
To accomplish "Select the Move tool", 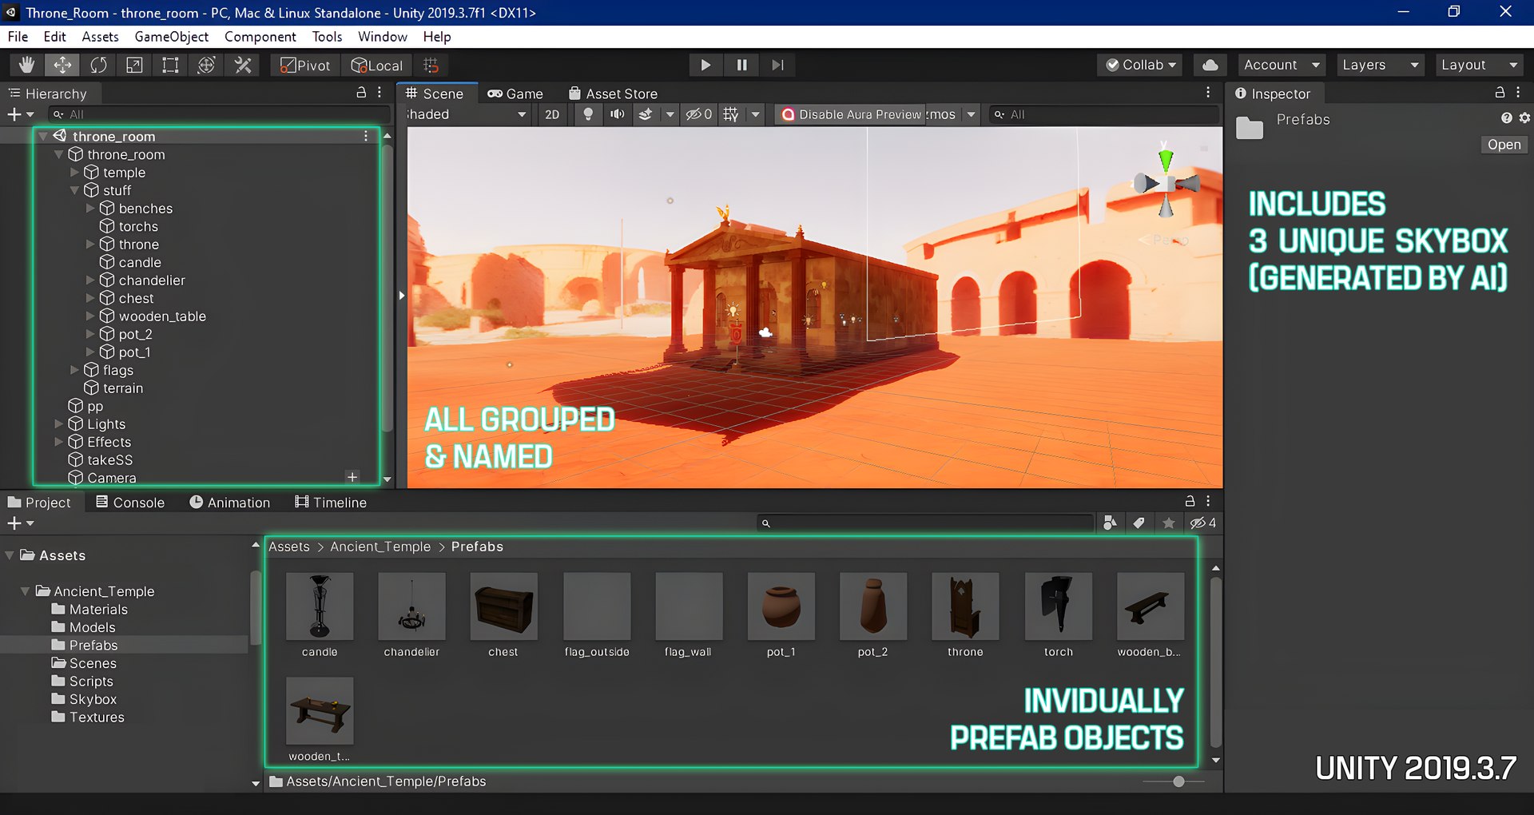I will [x=62, y=65].
